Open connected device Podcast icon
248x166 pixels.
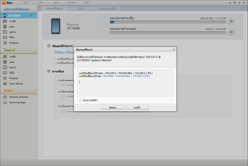[x=5, y=43]
